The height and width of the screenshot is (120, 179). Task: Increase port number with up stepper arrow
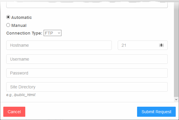tap(161, 44)
